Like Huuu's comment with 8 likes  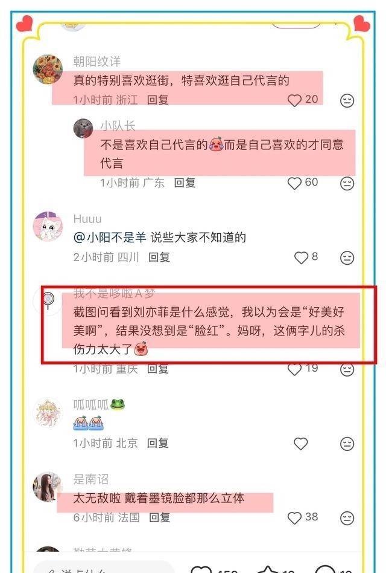click(301, 257)
